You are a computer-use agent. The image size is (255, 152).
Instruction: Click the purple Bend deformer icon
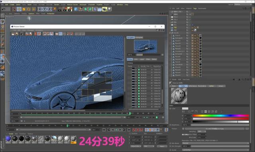(x=95, y=9)
